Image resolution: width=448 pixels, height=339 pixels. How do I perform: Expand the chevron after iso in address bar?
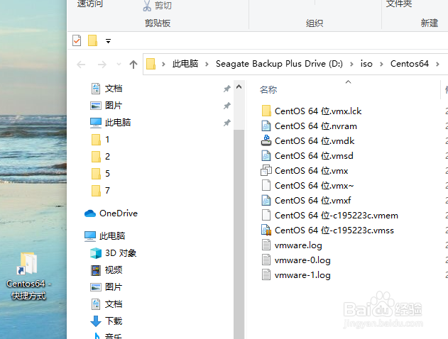click(x=381, y=64)
